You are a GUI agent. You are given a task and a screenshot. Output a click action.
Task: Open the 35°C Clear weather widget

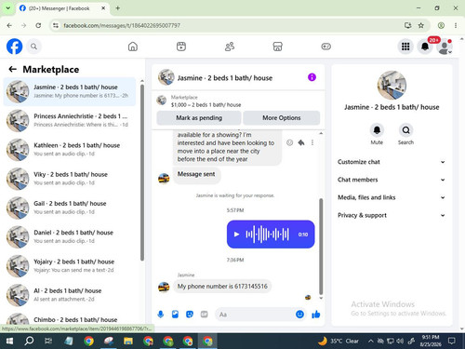click(x=339, y=342)
